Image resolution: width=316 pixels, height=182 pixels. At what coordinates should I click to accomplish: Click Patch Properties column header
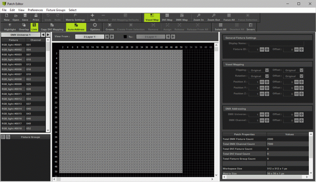[244, 134]
